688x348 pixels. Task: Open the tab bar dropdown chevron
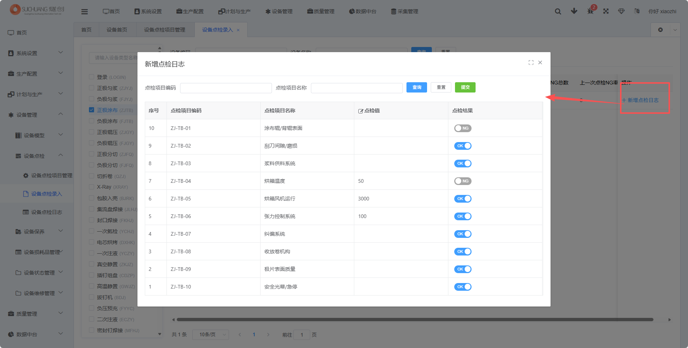pos(675,30)
